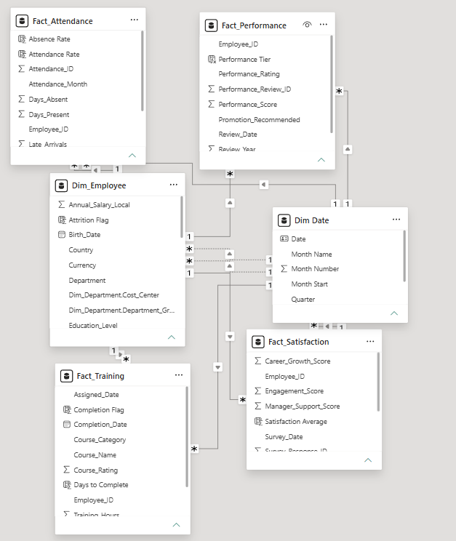Open Fact_Training more options menu

(x=179, y=375)
